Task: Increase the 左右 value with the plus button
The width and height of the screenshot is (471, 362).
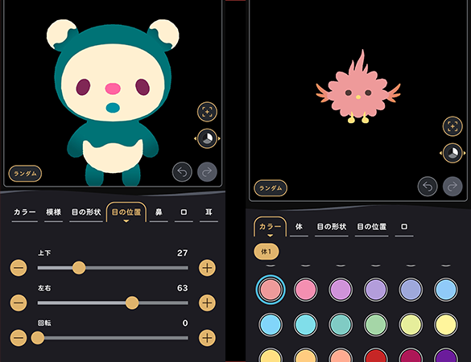Action: pos(207,302)
